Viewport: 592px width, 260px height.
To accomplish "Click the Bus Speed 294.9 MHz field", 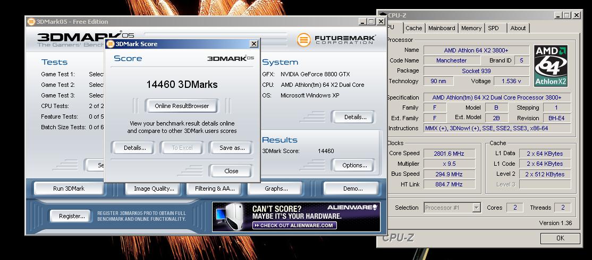I will tap(449, 174).
